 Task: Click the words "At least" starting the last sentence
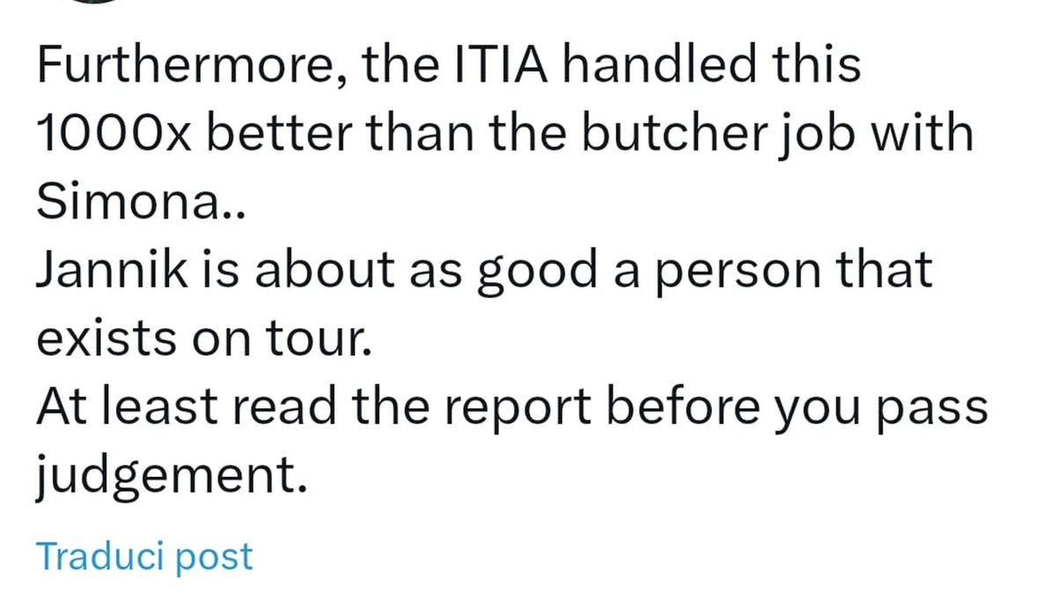(x=126, y=407)
